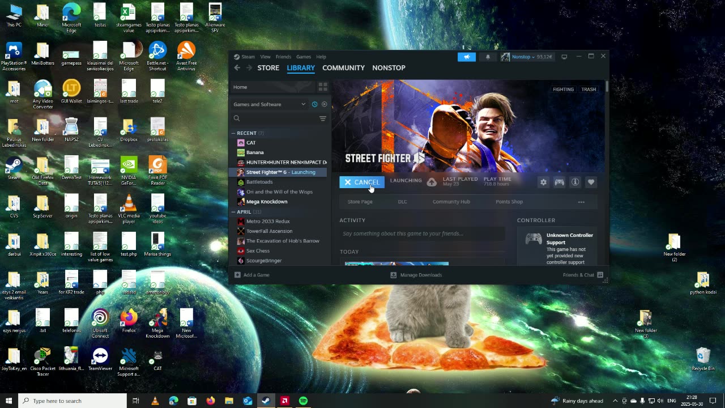Cancel launching Street Fighter 6
The width and height of the screenshot is (725, 408).
[x=362, y=182]
